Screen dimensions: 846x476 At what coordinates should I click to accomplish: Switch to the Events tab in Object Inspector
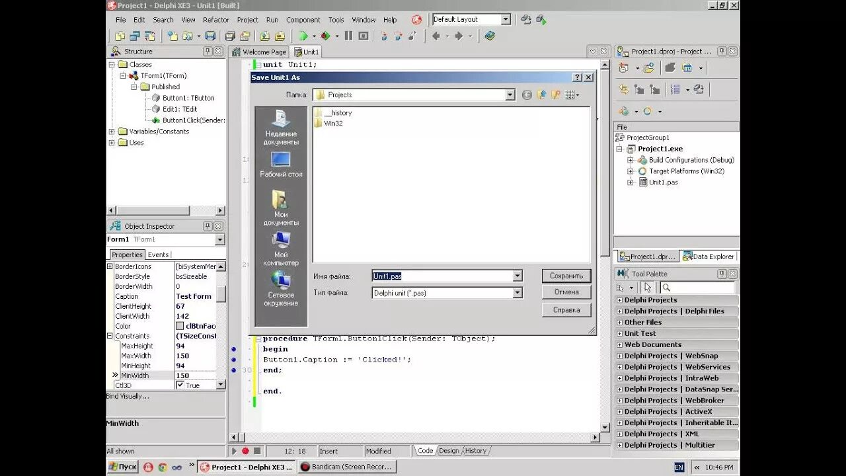(x=158, y=255)
